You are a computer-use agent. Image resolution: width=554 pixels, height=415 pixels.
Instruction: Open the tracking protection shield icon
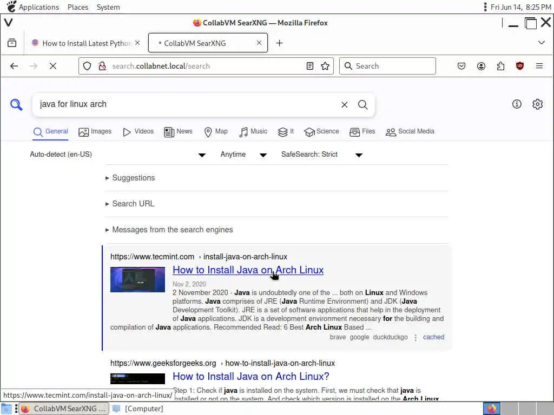pyautogui.click(x=87, y=66)
